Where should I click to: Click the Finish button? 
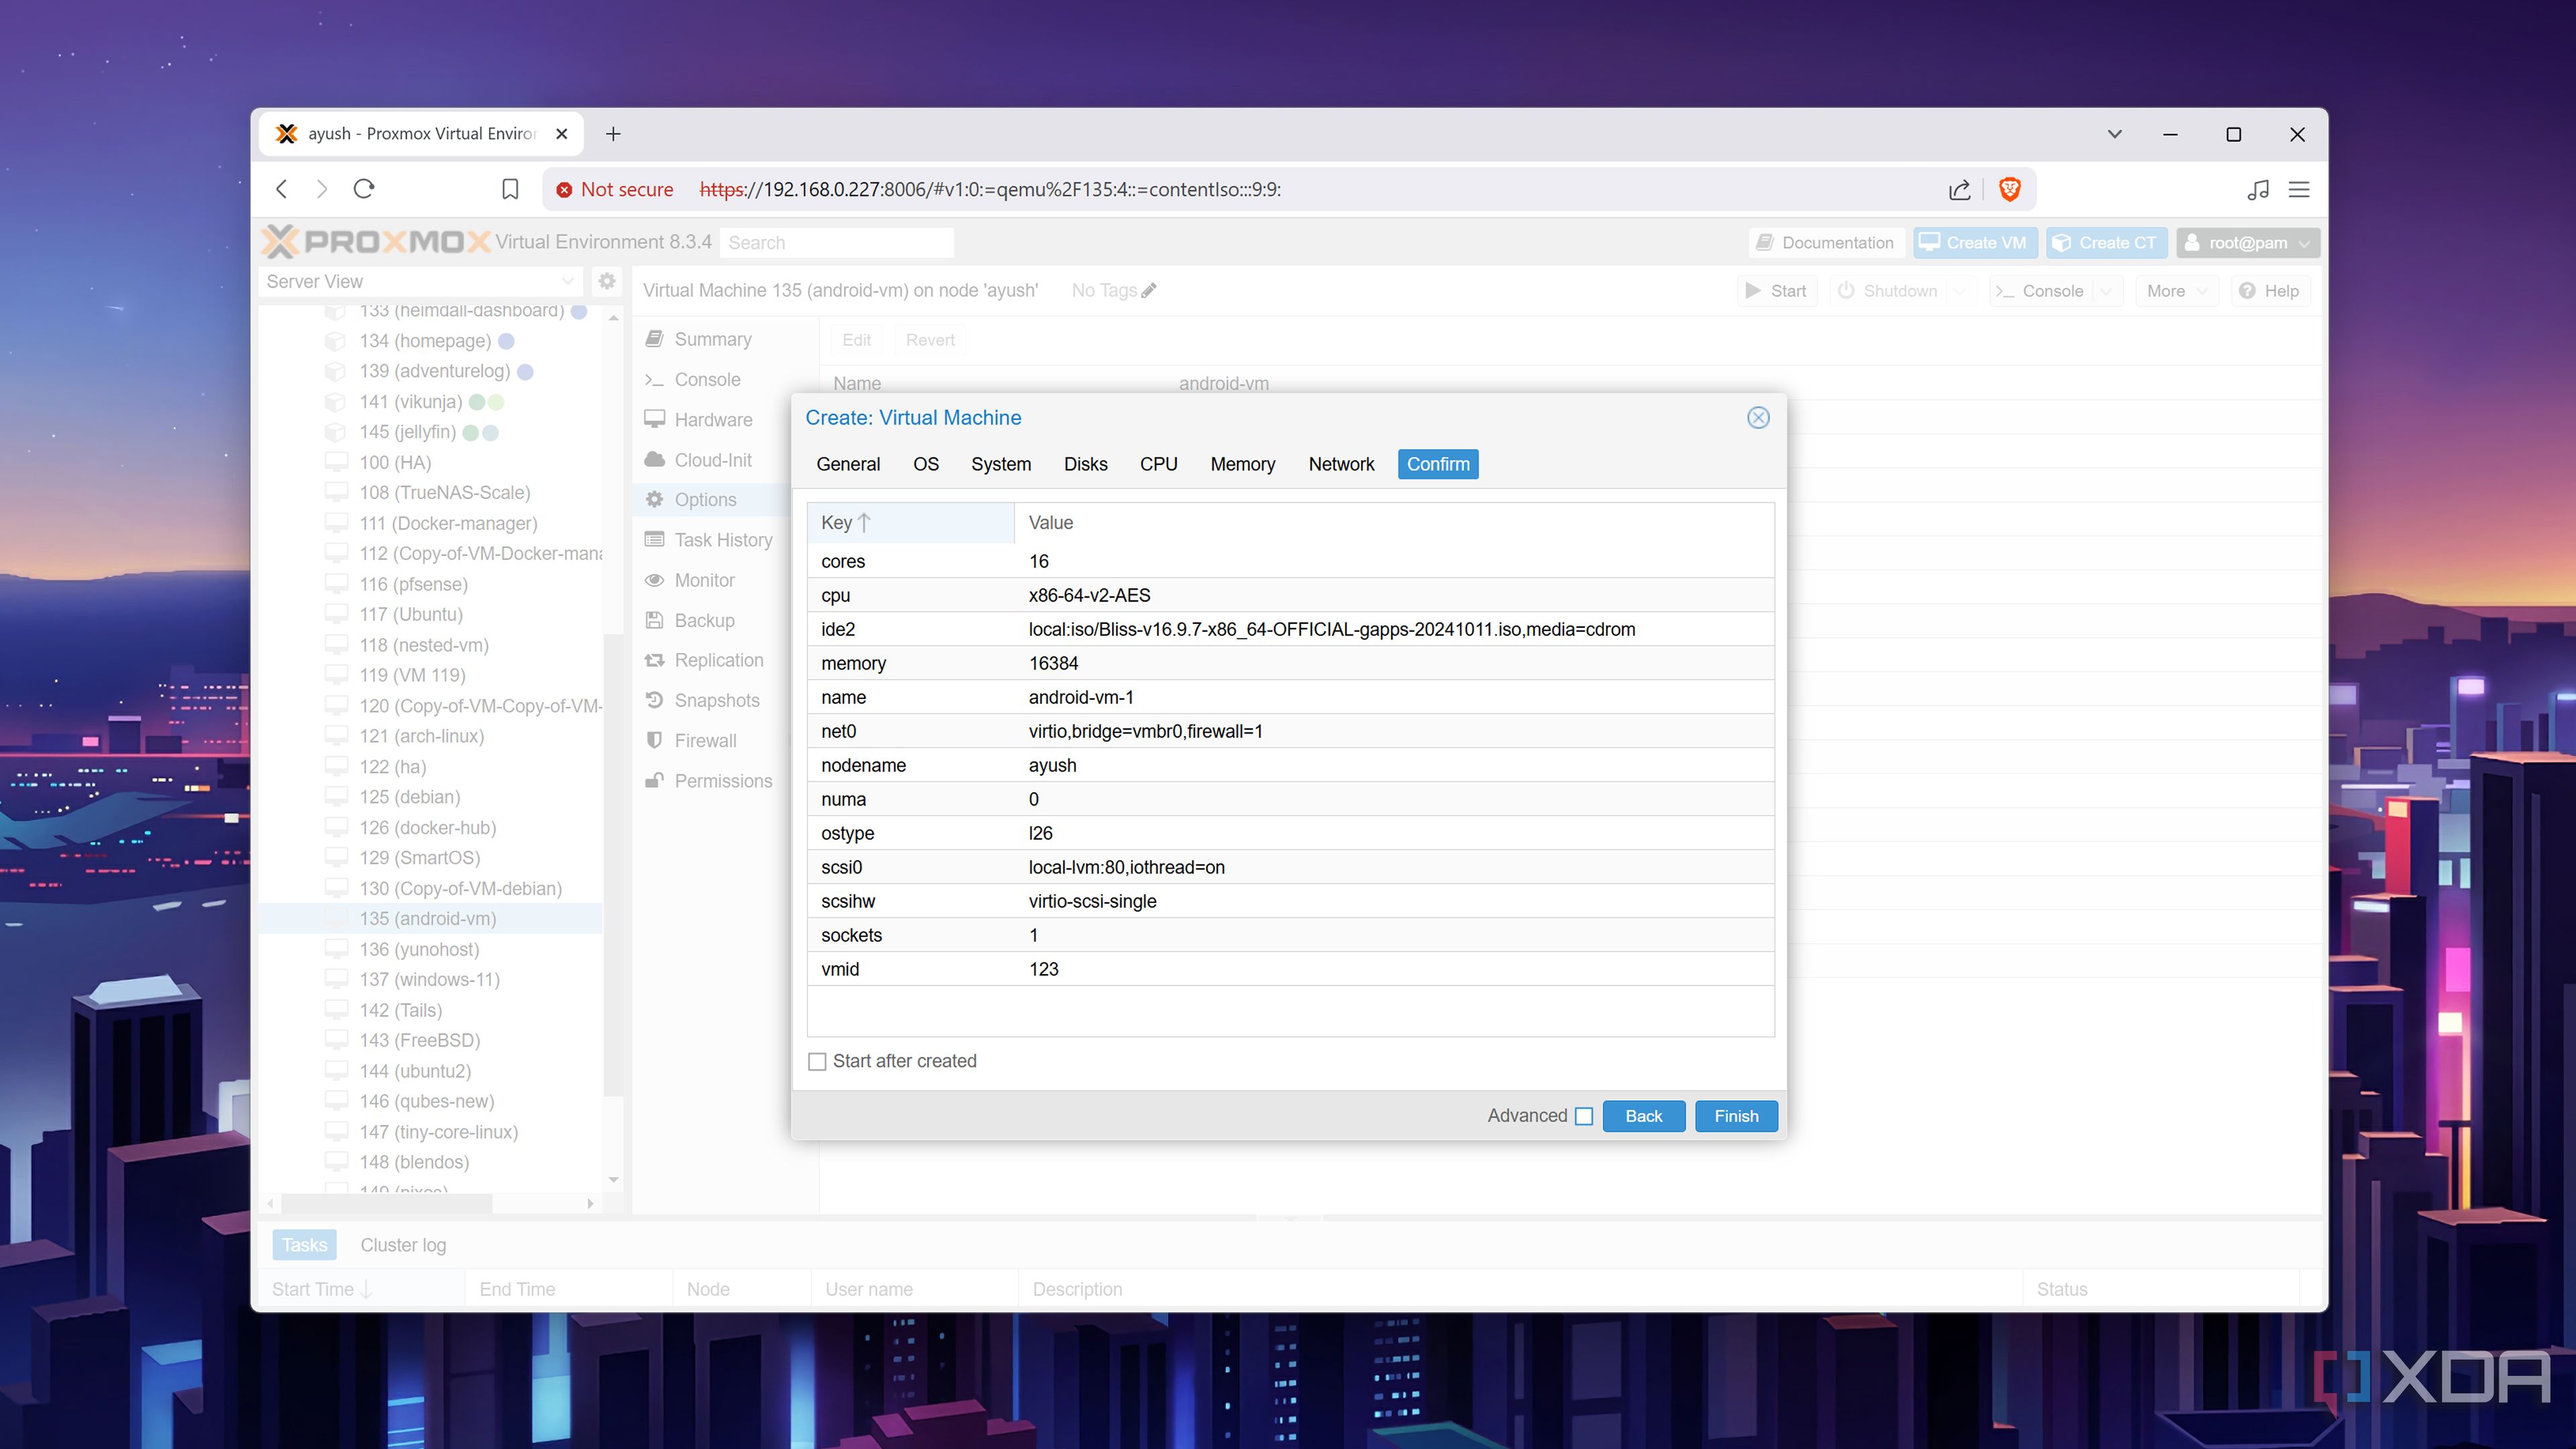1736,1116
